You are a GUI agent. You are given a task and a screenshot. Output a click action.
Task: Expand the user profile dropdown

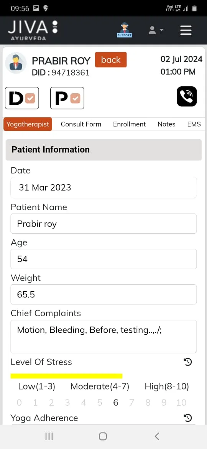(x=156, y=30)
